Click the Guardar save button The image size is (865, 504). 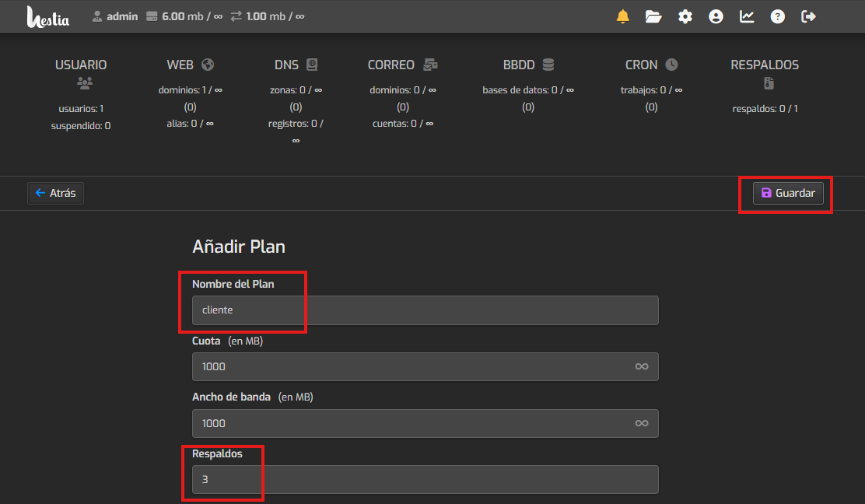pos(788,193)
